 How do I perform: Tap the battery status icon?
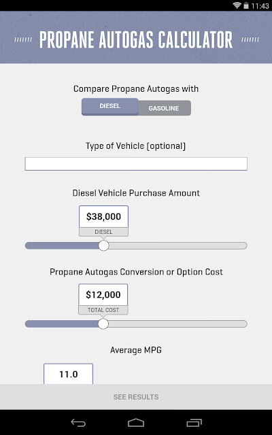pyautogui.click(x=246, y=5)
